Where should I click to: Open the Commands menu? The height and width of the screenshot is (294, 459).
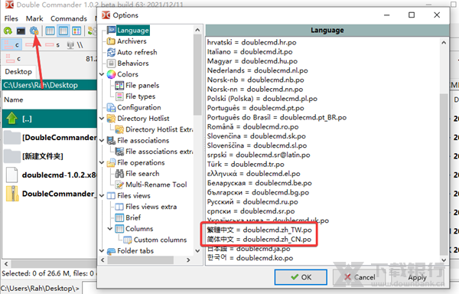(69, 18)
